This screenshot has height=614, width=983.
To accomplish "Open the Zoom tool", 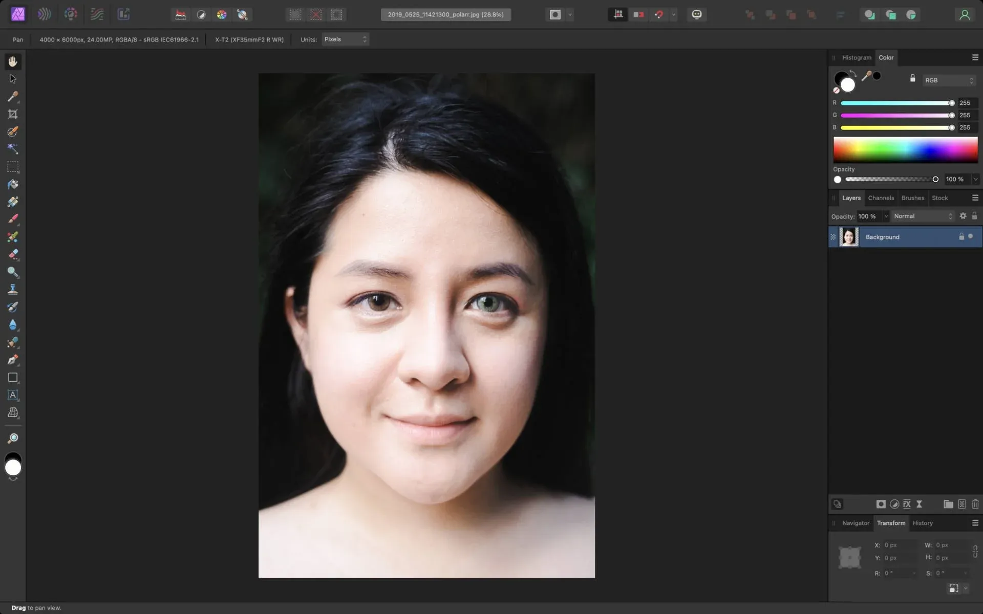I will click(13, 438).
